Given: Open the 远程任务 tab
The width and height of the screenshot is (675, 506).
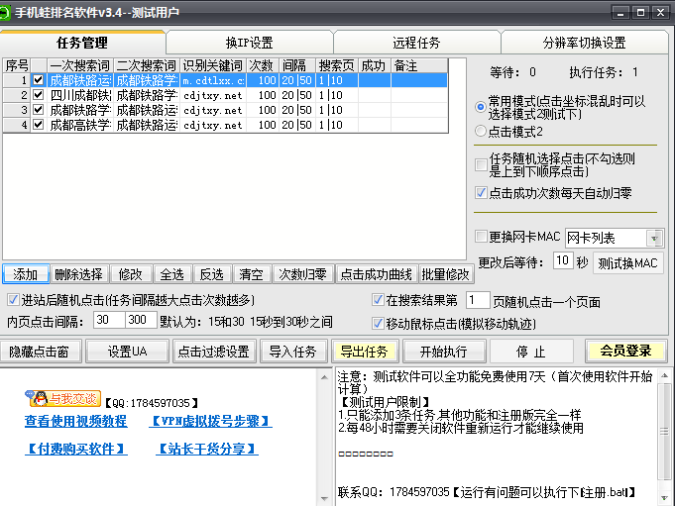Looking at the screenshot, I should tap(416, 43).
